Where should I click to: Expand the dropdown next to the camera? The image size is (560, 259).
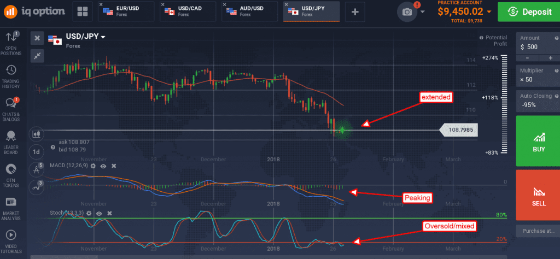[x=423, y=12]
